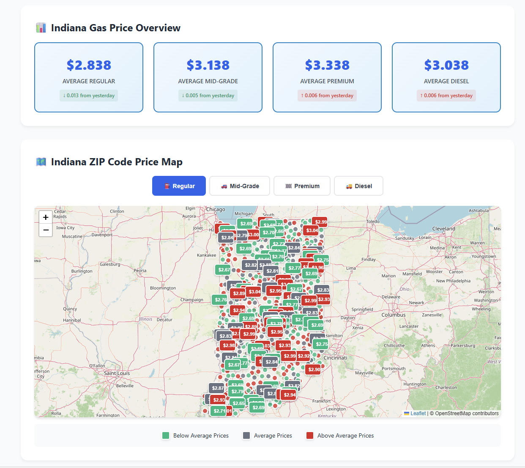525x468 pixels.
Task: Click the $2.838 average regular price
Action: [89, 65]
